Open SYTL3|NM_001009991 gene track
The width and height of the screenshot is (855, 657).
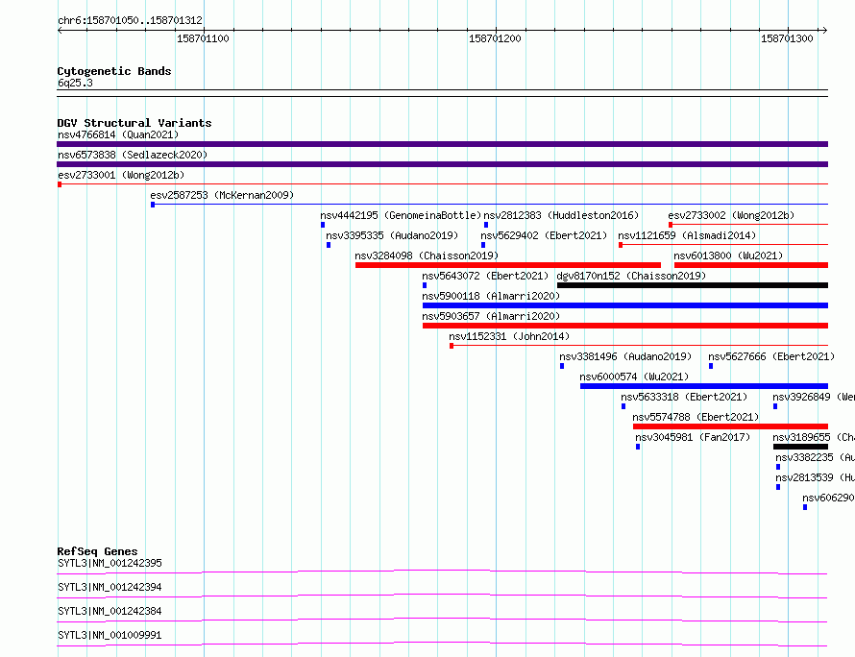click(x=442, y=644)
